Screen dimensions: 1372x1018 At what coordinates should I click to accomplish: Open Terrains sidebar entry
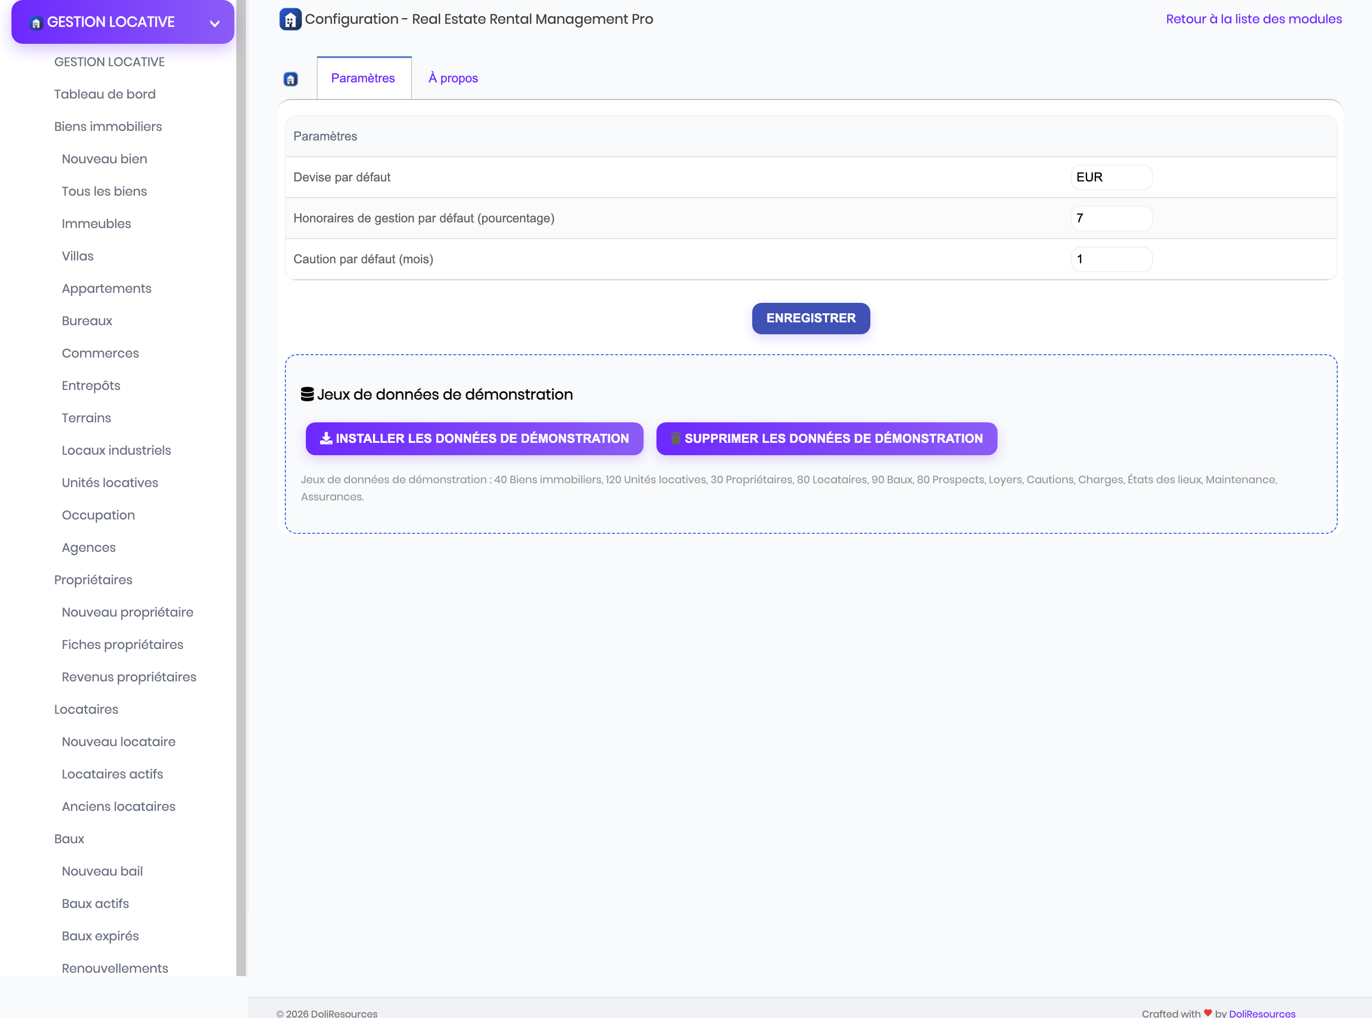tap(86, 418)
